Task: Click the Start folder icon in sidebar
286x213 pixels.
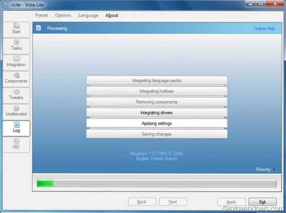Action: 16,26
